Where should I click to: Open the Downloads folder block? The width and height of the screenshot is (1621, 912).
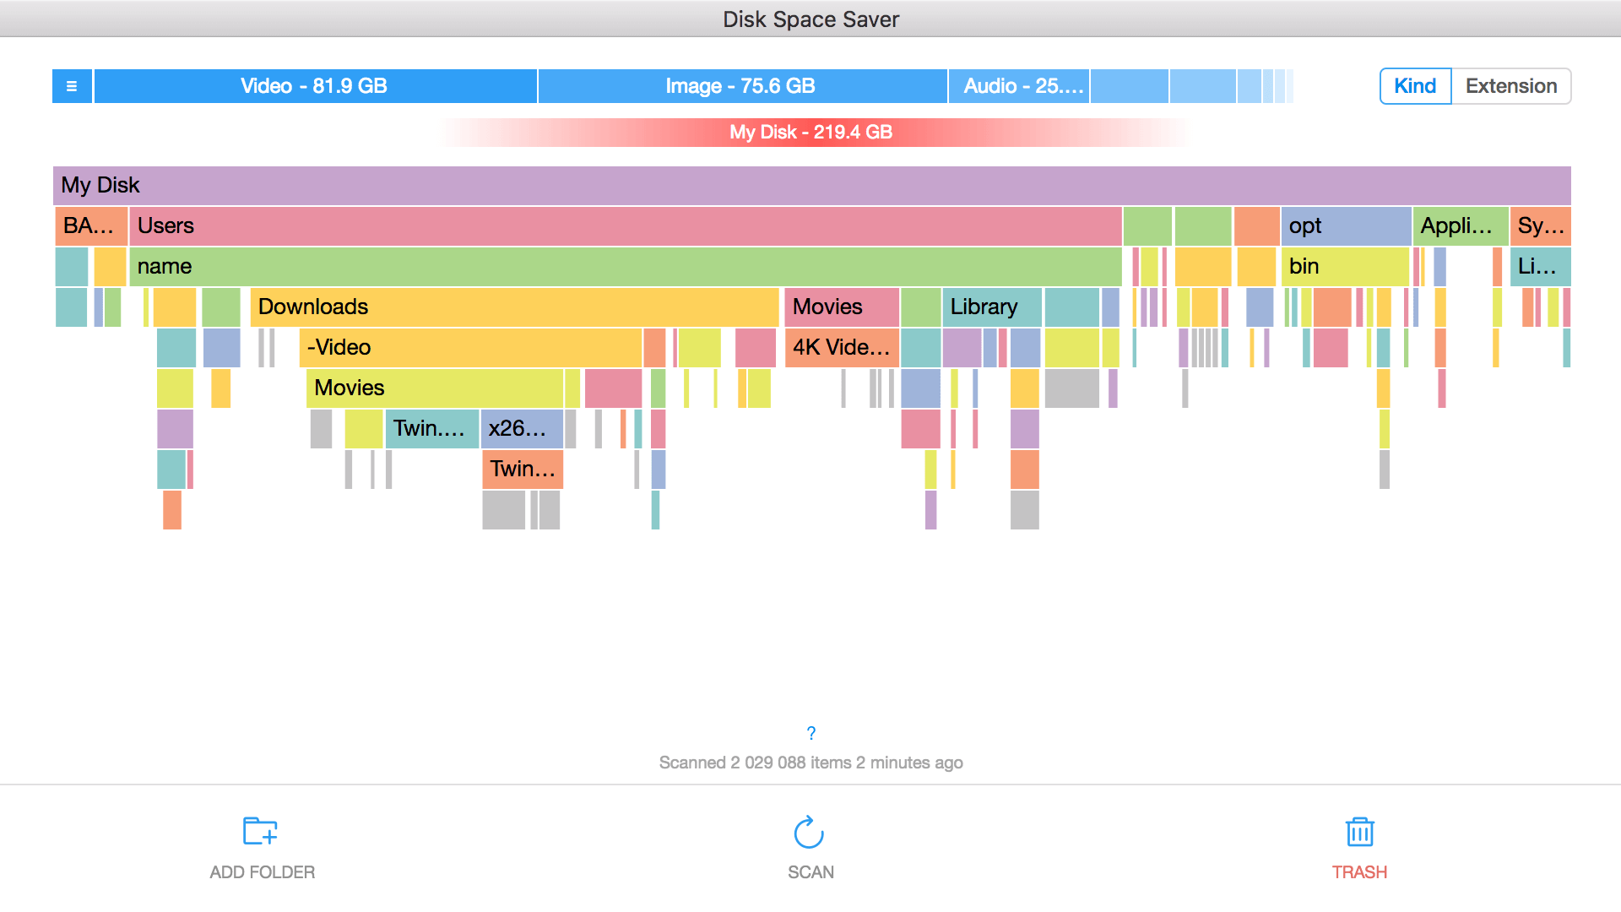click(x=513, y=307)
